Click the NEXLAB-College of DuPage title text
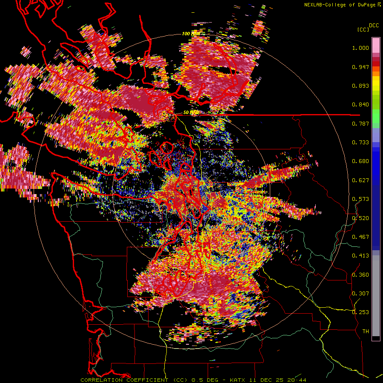Image resolution: width=383 pixels, height=383 pixels. 340,5
